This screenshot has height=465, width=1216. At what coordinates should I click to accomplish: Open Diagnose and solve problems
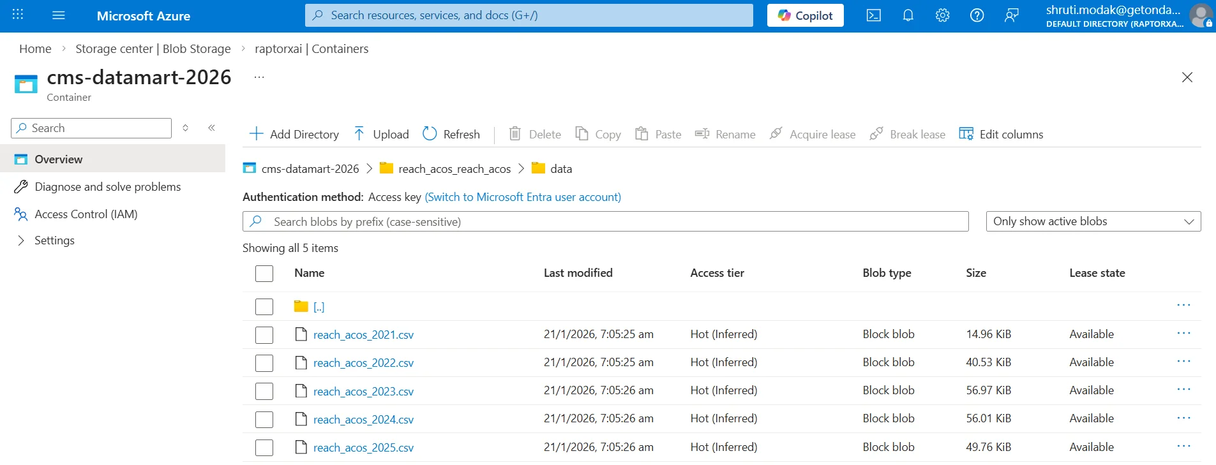107,187
